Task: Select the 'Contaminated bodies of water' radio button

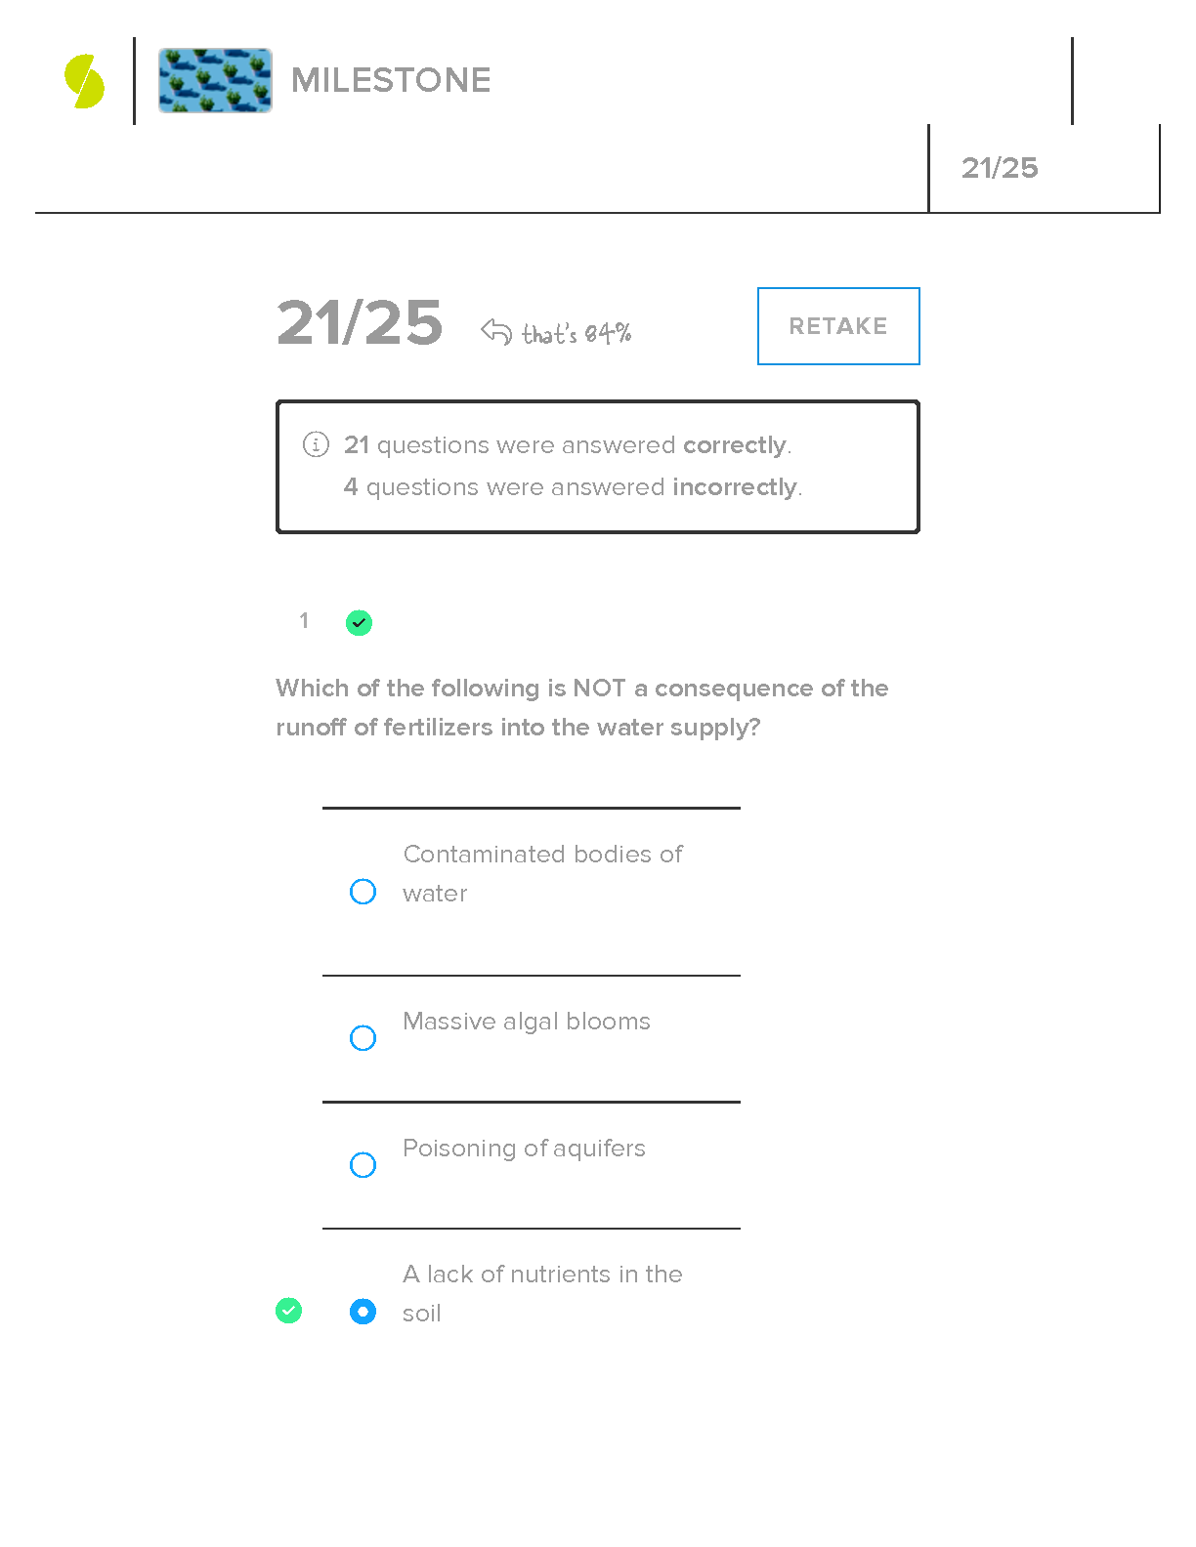Action: pos(363,892)
